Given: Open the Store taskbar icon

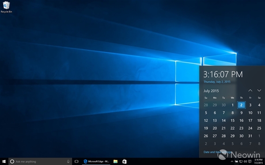Looking at the screenshot, I should pos(125,161).
